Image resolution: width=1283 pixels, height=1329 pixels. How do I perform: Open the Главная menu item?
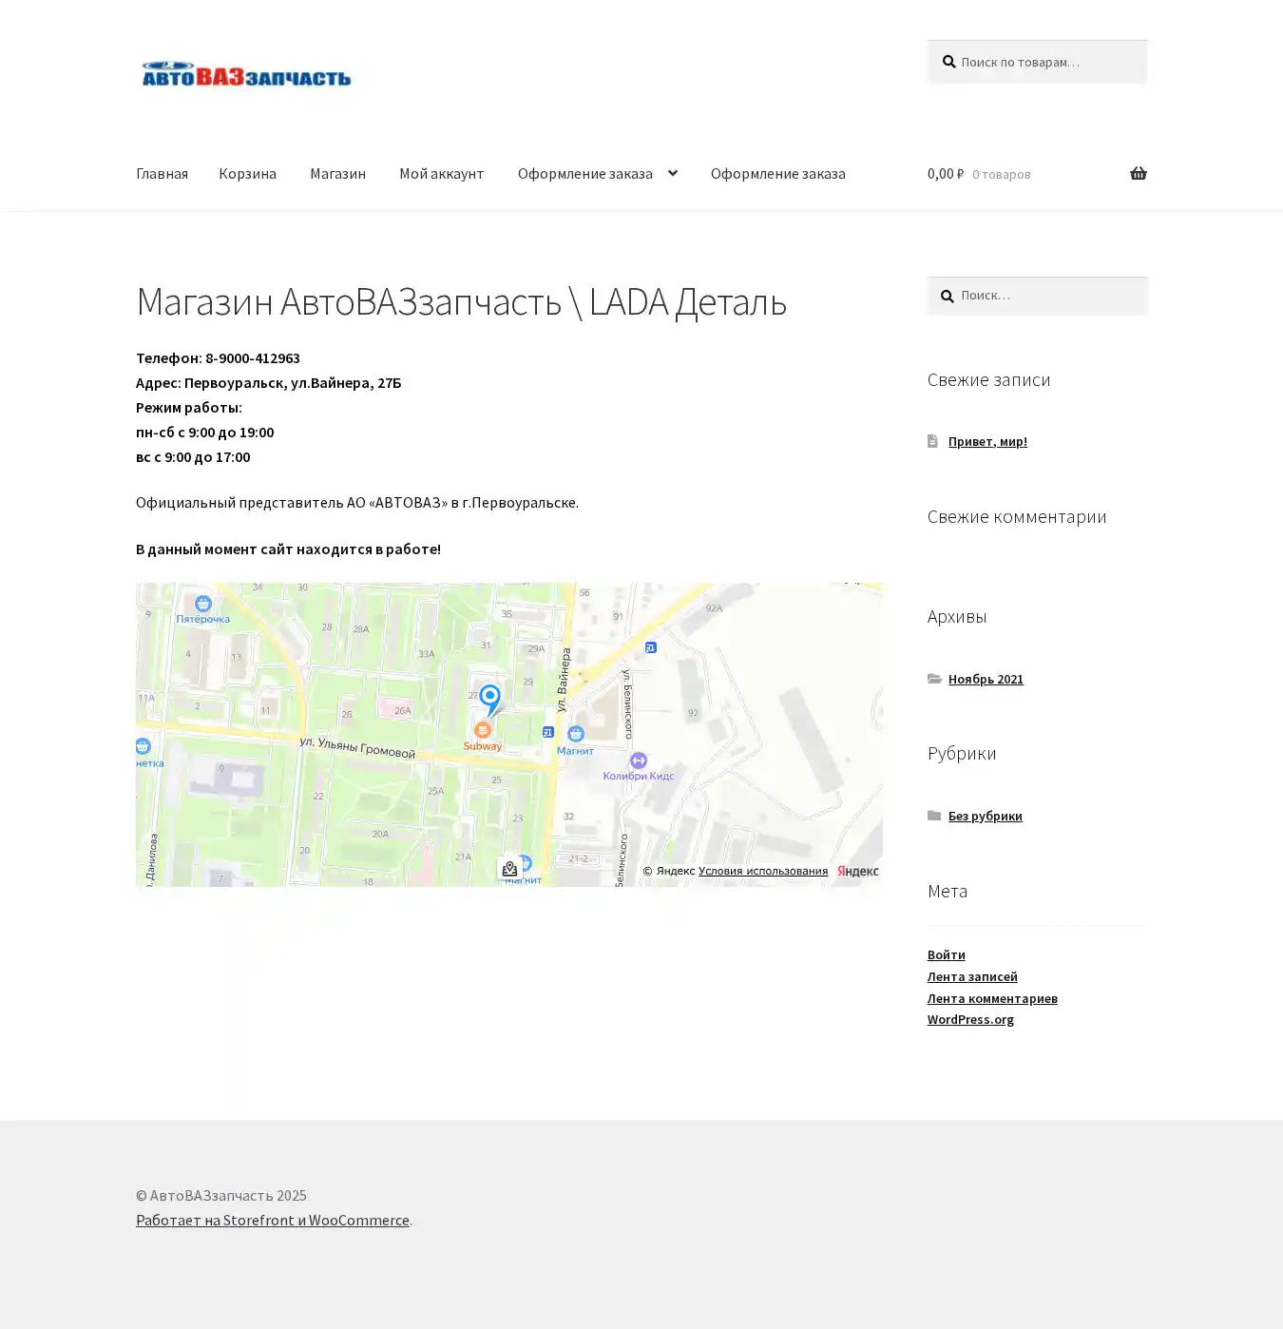(x=162, y=173)
